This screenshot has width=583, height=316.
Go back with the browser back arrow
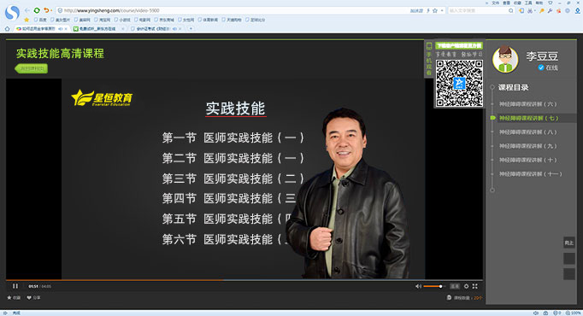coord(26,10)
